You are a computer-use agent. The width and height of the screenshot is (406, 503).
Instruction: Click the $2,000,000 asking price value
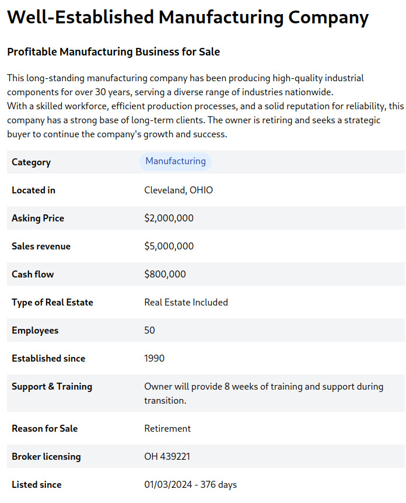(x=169, y=218)
